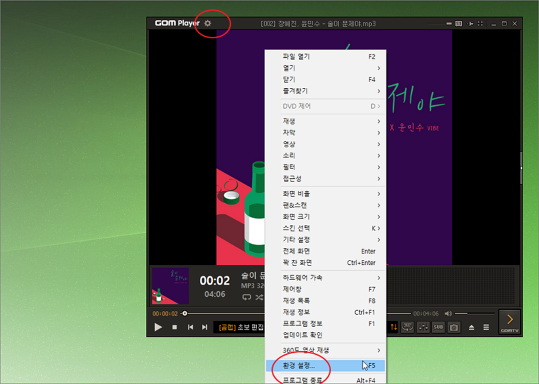The image size is (539, 384).
Task: Select 제어창 menu item
Action: click(x=325, y=289)
